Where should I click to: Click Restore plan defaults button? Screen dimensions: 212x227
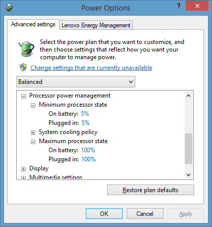click(x=150, y=190)
